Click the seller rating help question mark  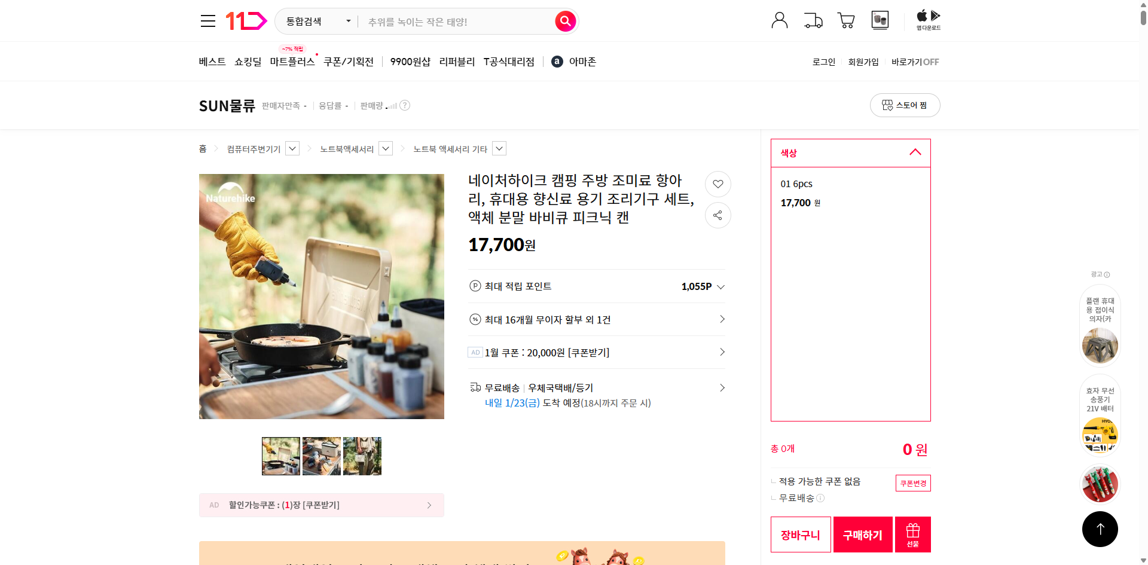click(x=405, y=105)
